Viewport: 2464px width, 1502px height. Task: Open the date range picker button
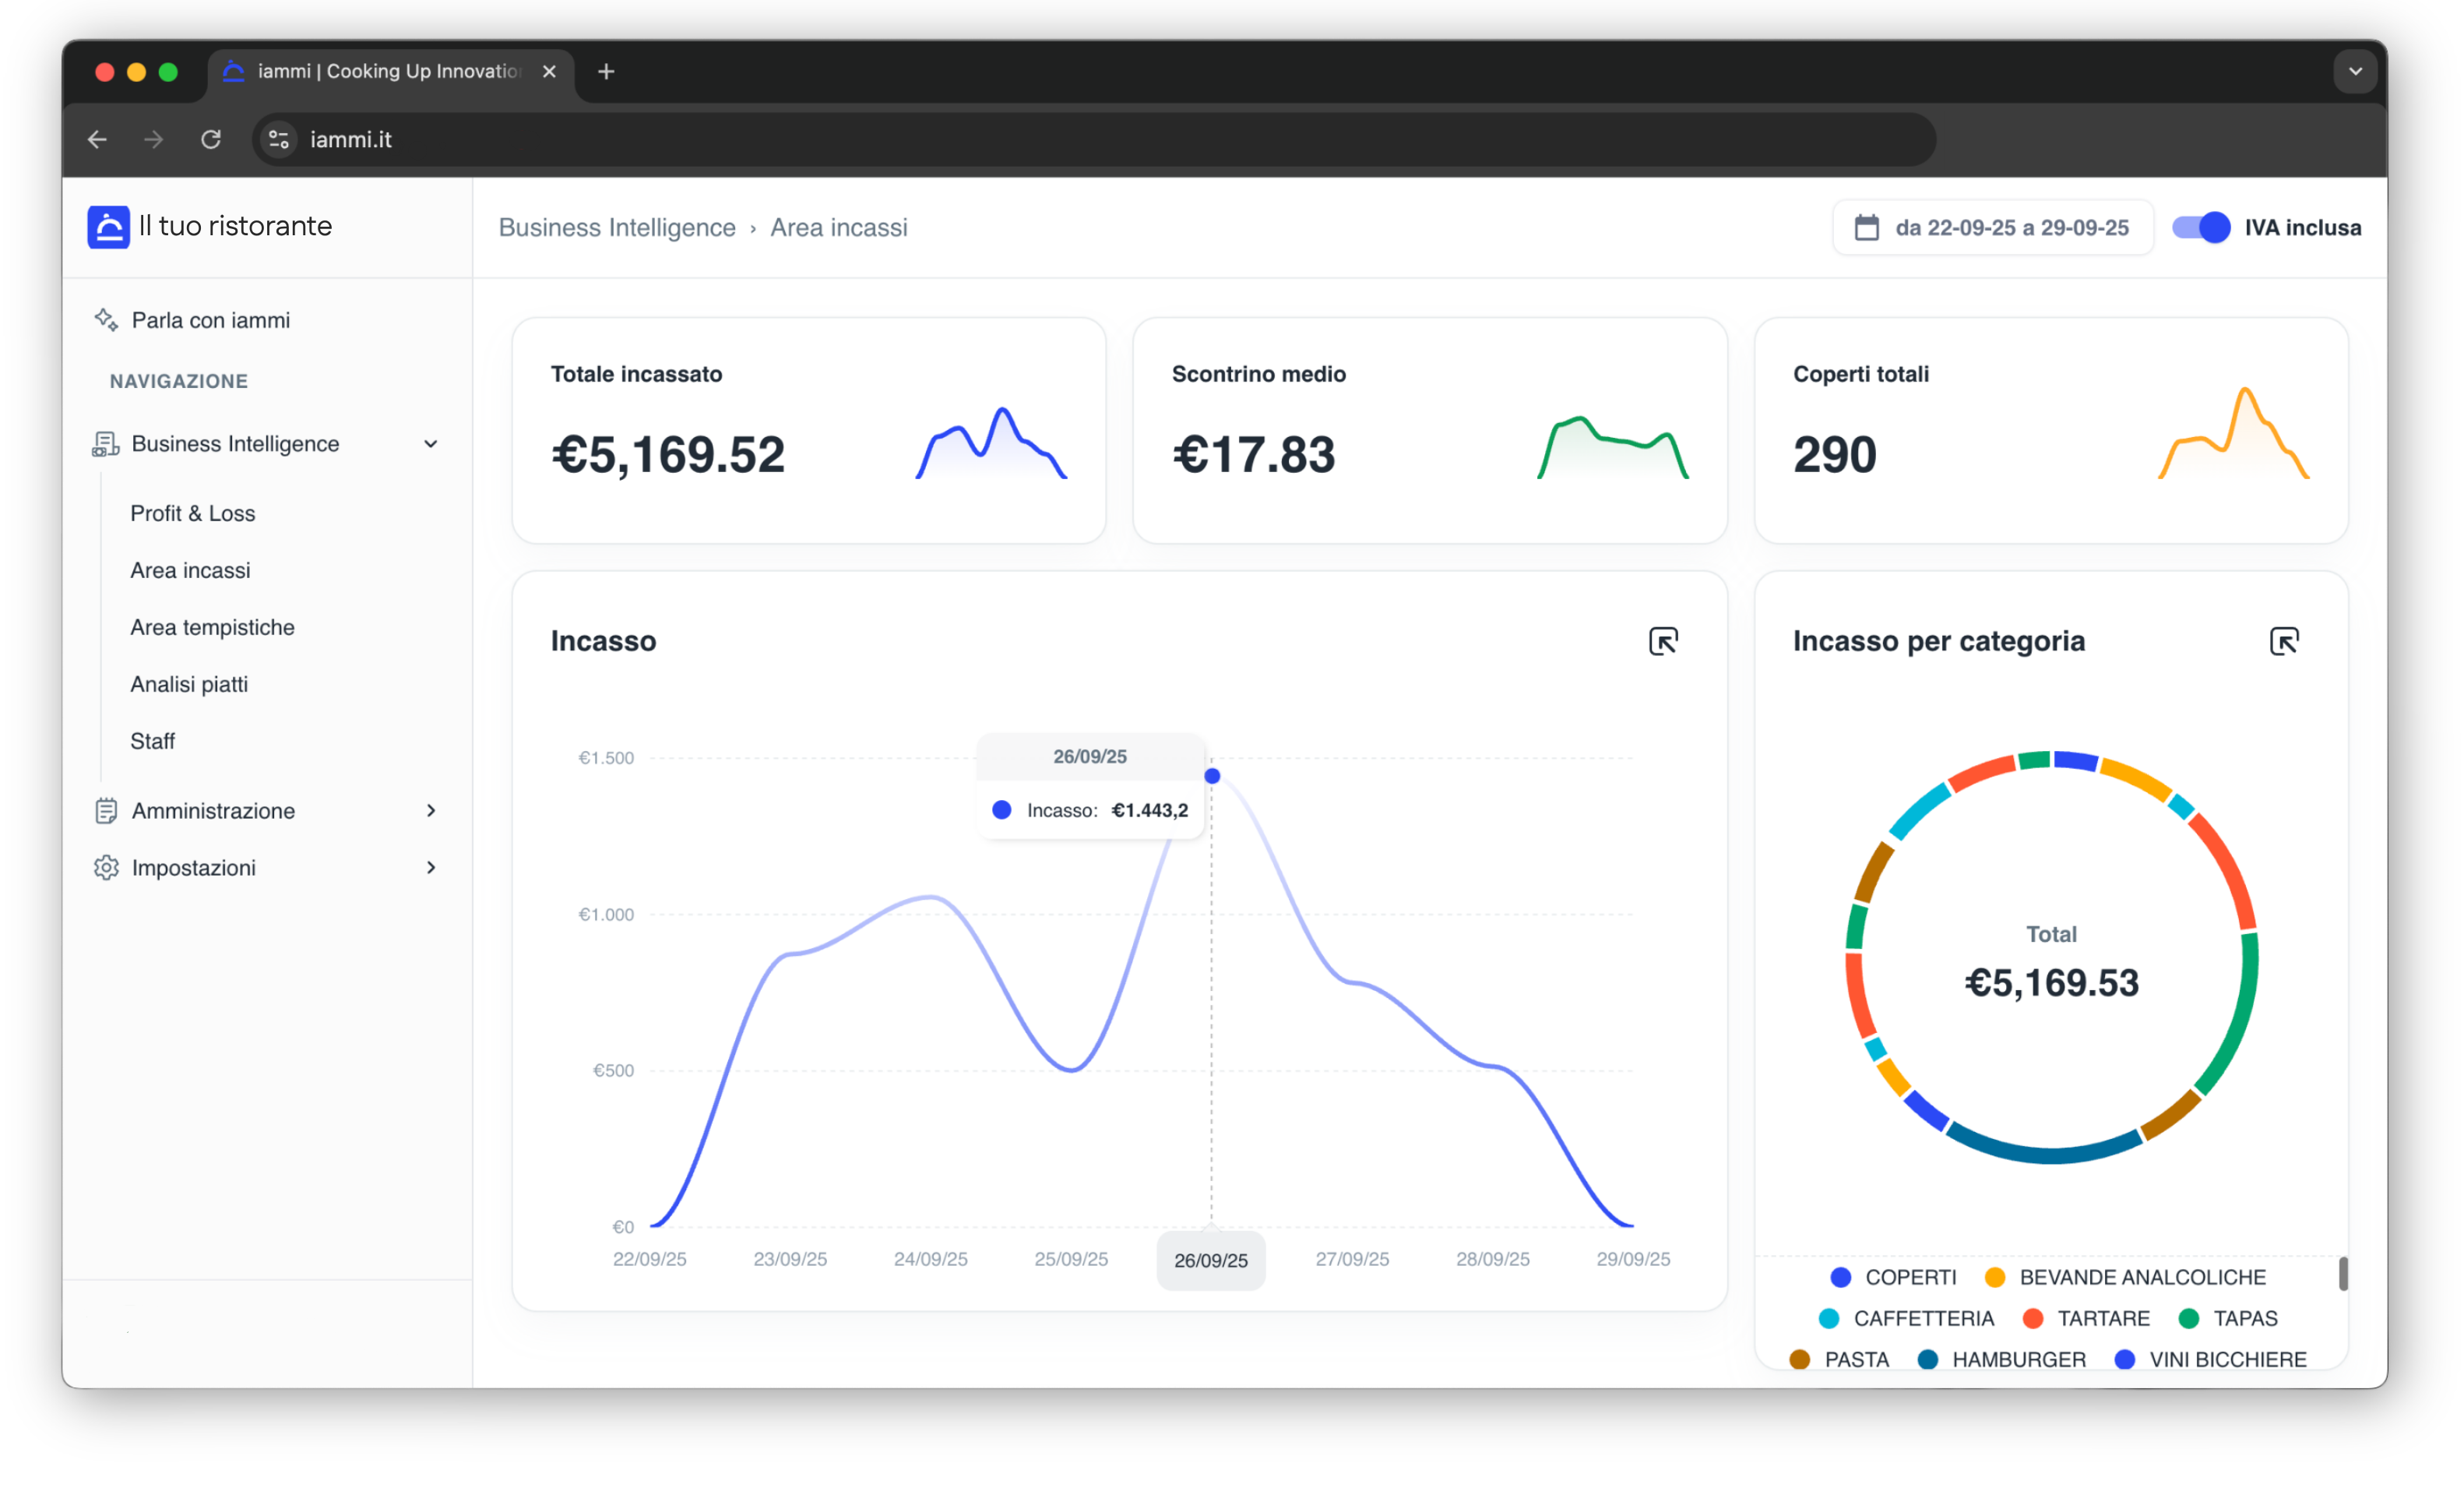click(x=1992, y=228)
